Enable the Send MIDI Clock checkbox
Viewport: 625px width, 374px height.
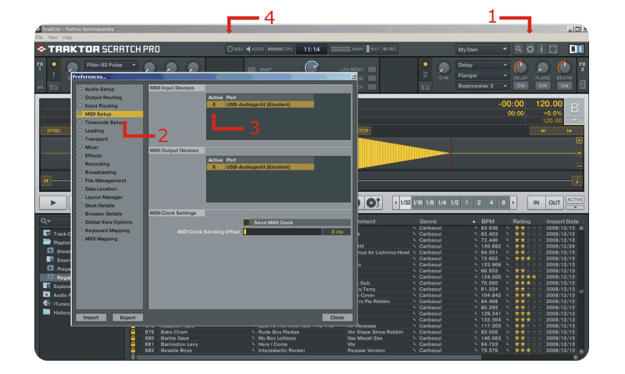coord(248,223)
